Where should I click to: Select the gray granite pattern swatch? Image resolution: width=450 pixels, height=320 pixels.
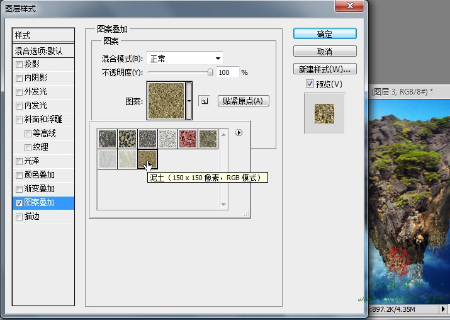tap(147, 139)
